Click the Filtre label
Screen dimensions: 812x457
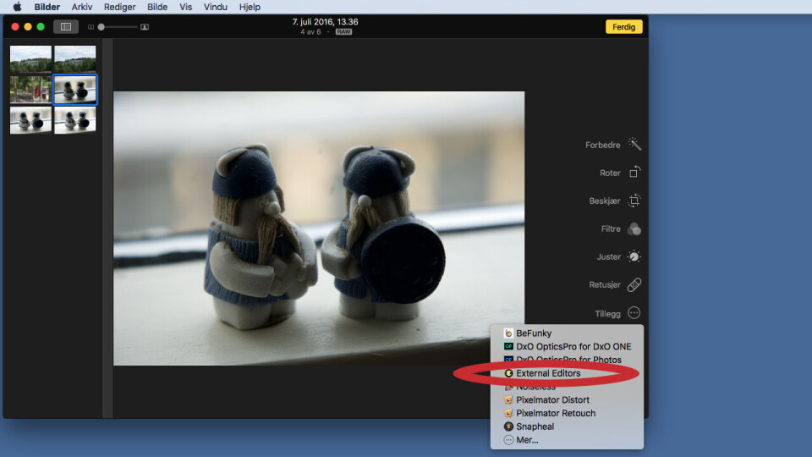tap(611, 229)
